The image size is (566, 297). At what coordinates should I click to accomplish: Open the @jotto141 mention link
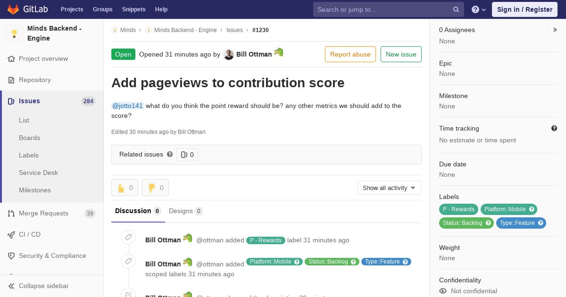coord(127,106)
